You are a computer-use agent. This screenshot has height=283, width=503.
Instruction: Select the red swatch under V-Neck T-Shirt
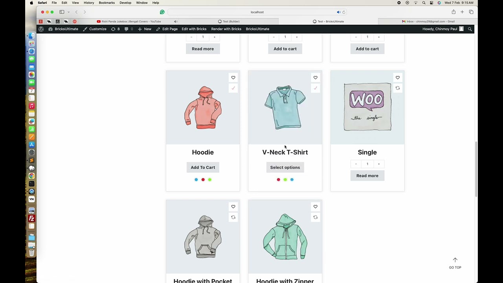(x=278, y=180)
